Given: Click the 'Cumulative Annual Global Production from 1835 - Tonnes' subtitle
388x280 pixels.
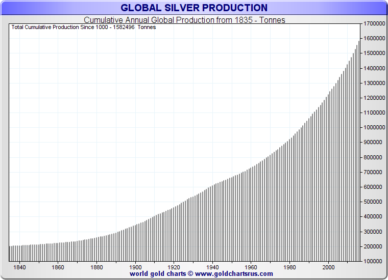Looking at the screenshot, I should (184, 20).
